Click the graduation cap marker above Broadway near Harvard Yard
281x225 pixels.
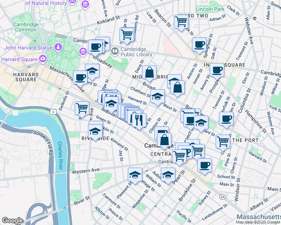pyautogui.click(x=92, y=72)
